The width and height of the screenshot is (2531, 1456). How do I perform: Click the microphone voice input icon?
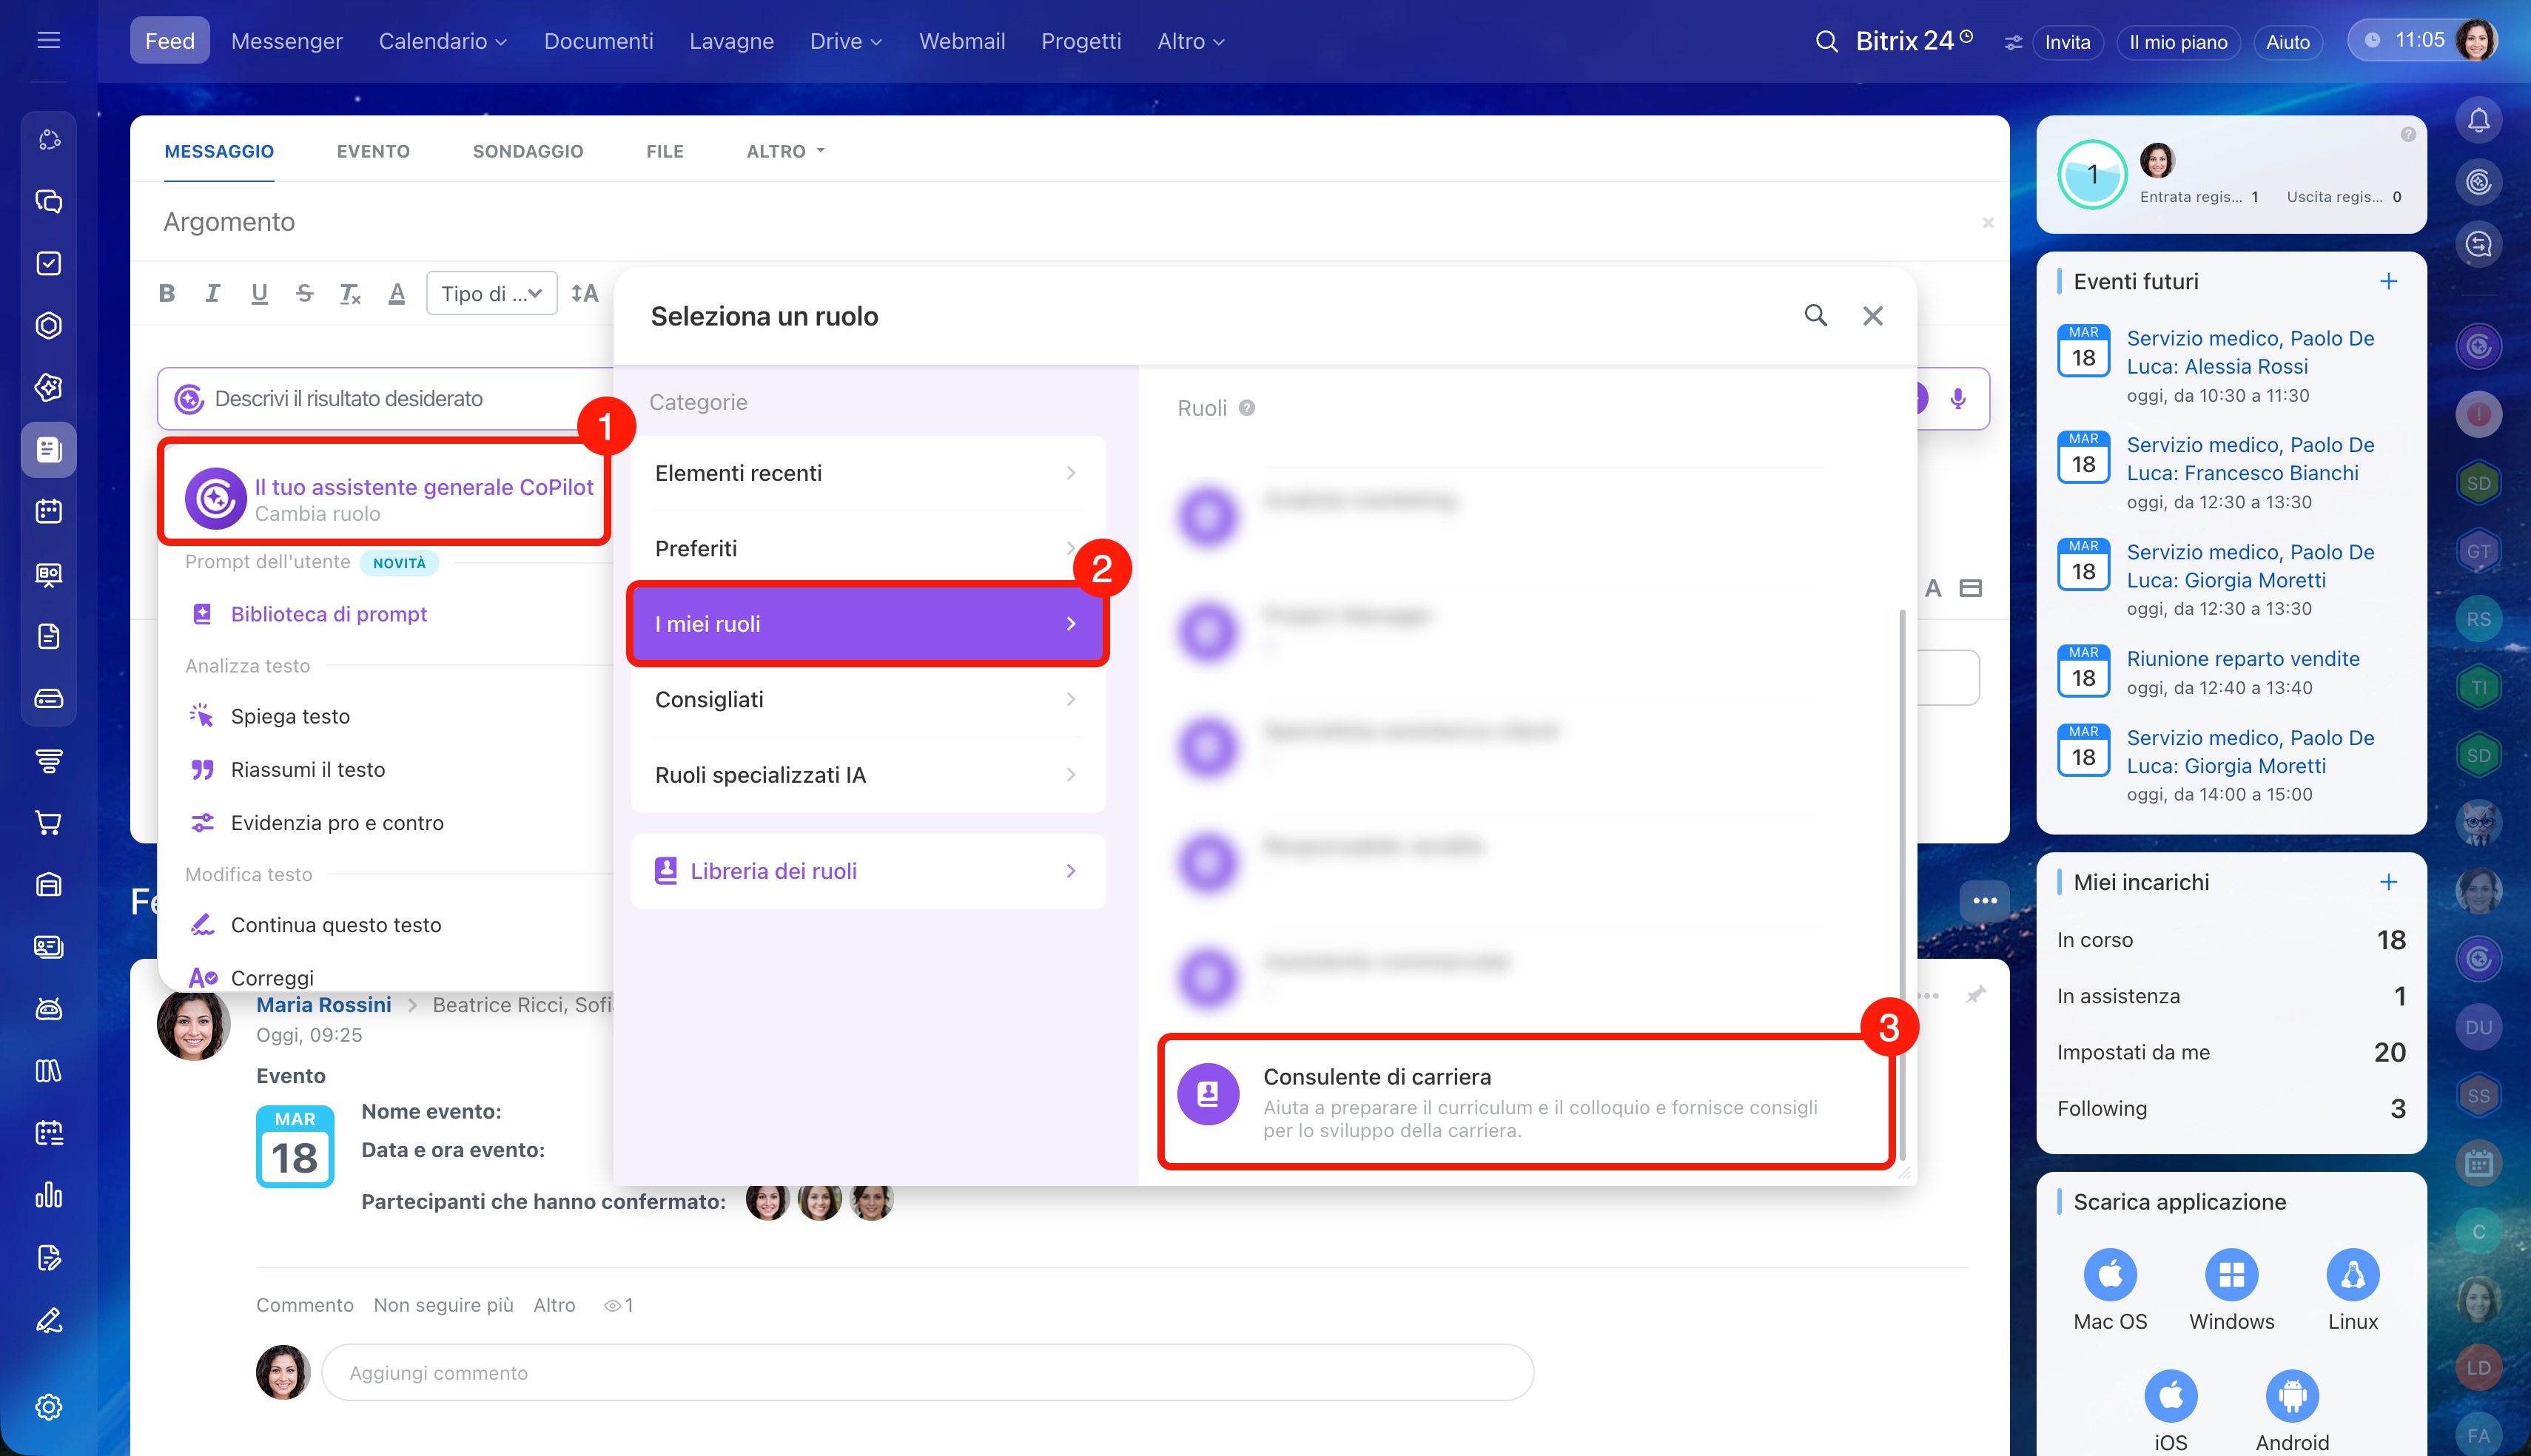[x=1957, y=399]
